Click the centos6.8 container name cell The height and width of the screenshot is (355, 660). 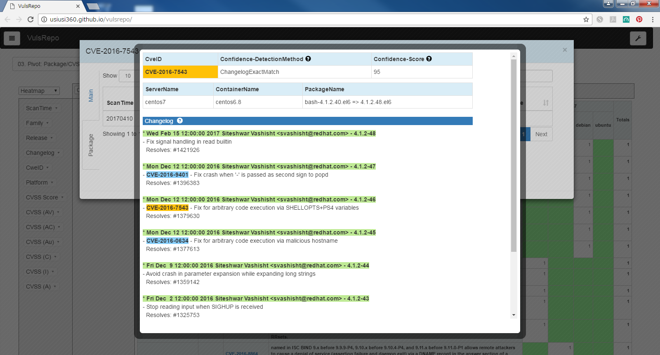pyautogui.click(x=258, y=102)
